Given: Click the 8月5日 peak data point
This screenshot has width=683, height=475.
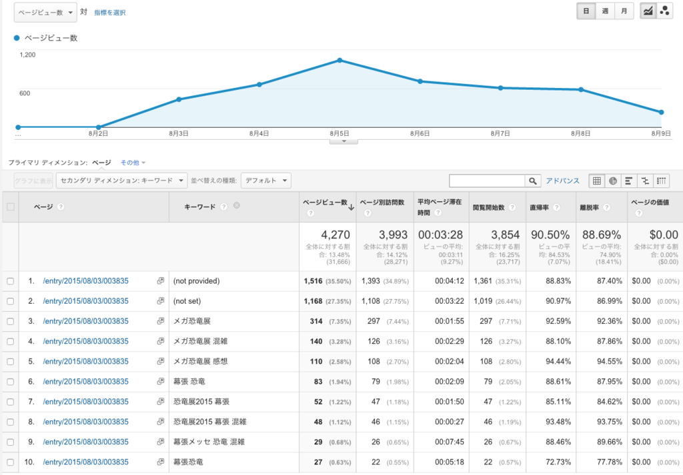Looking at the screenshot, I should click(x=339, y=61).
